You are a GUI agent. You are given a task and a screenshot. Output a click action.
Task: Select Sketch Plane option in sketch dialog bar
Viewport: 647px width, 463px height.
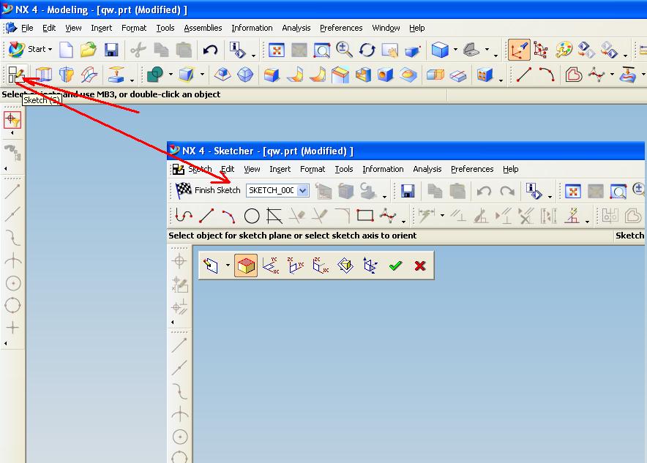[x=245, y=266]
